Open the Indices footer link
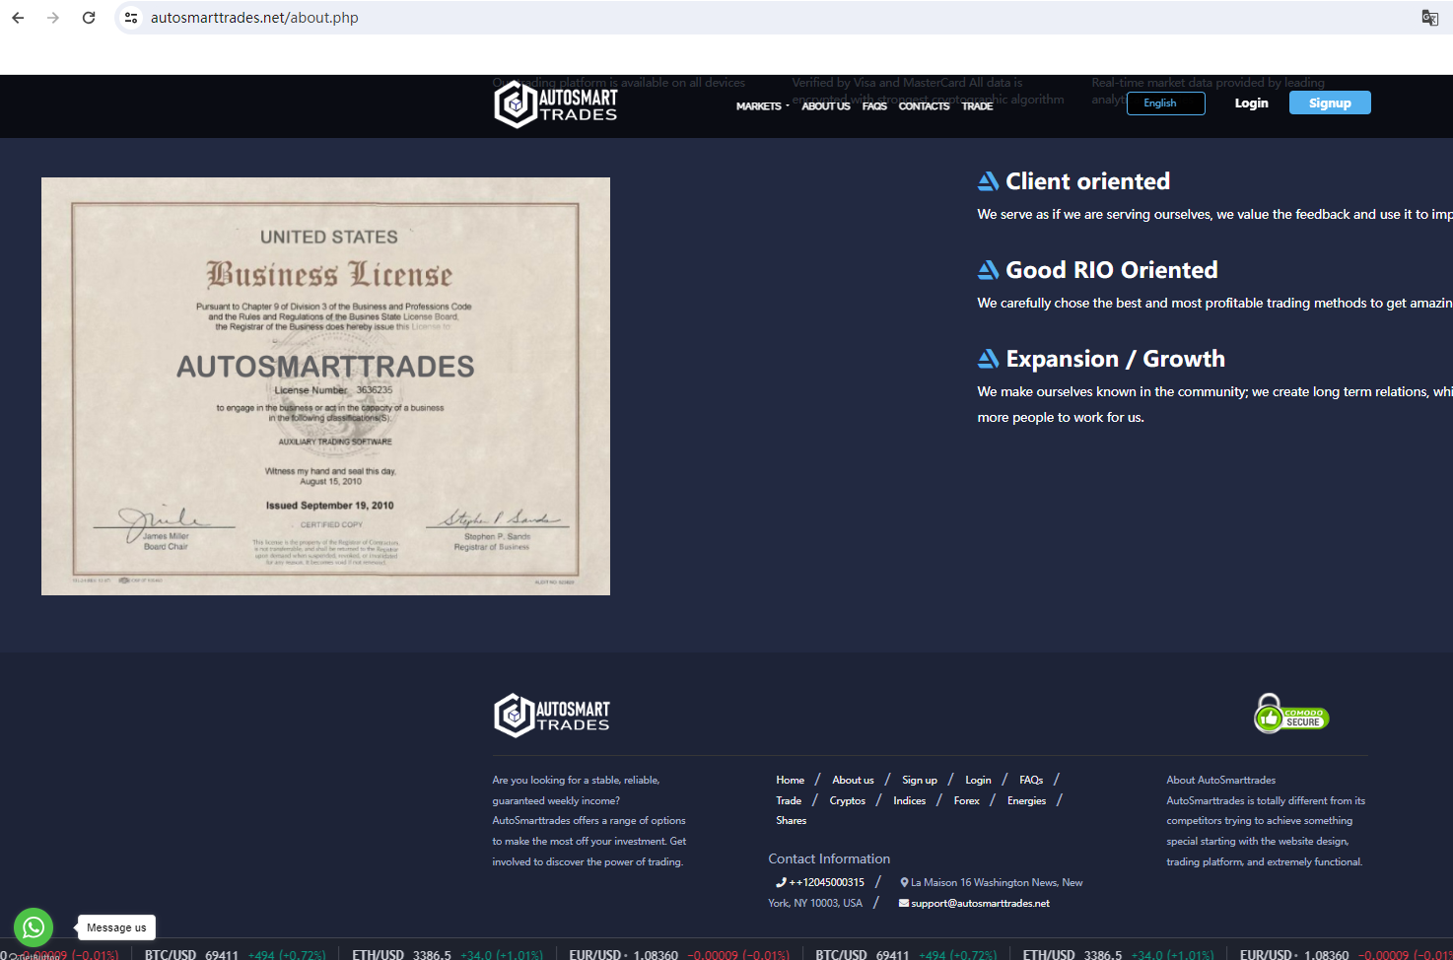 [x=910, y=800]
